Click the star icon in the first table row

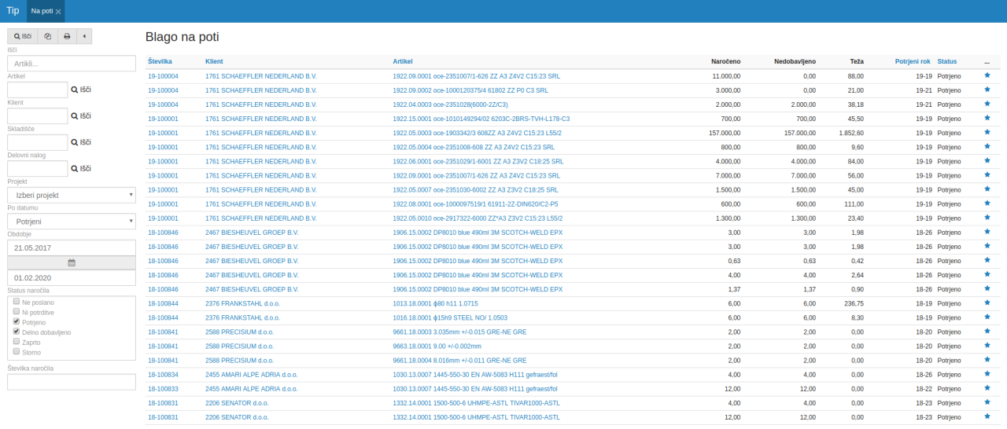pyautogui.click(x=987, y=76)
